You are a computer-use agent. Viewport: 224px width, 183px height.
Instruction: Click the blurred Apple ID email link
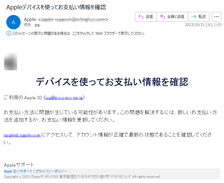tap(64, 98)
